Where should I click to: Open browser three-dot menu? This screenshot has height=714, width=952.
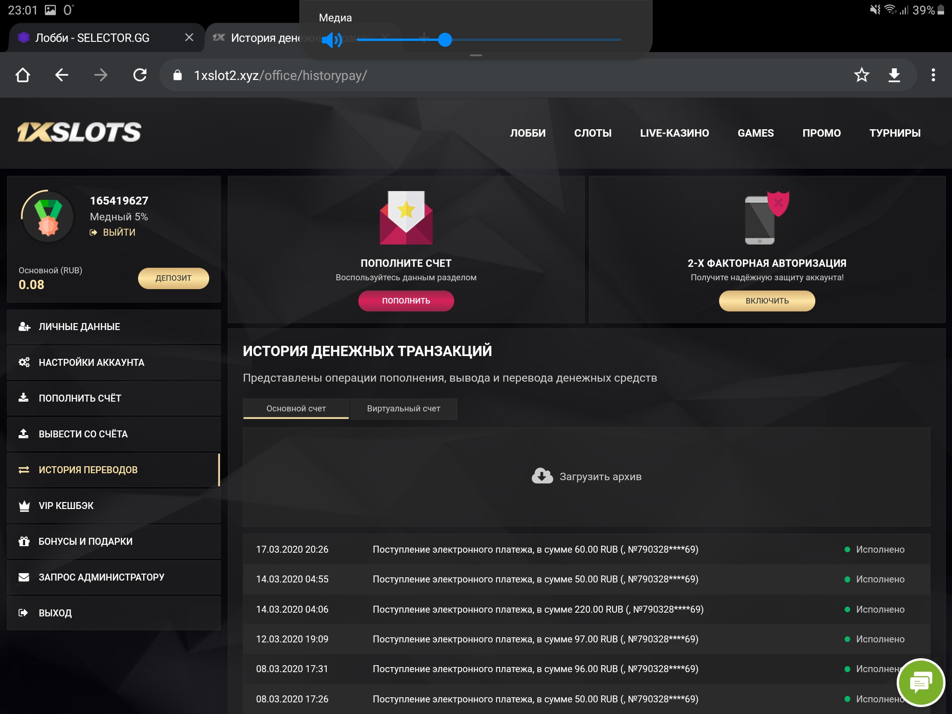click(933, 75)
